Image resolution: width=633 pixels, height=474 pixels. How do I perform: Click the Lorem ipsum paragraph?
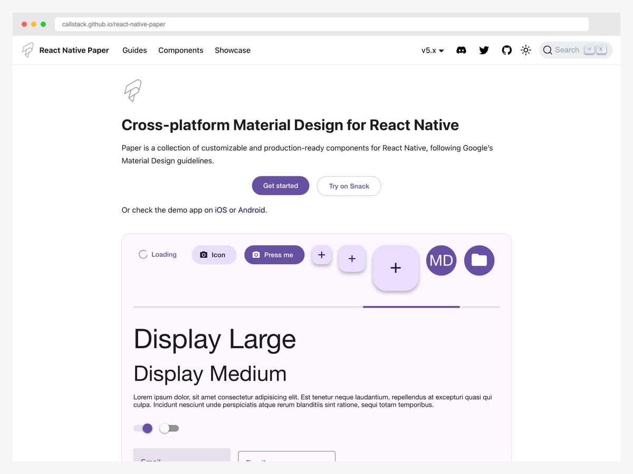click(x=313, y=401)
